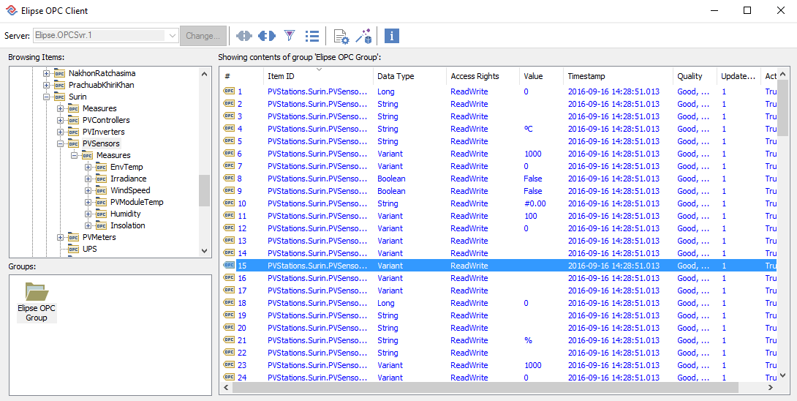Image resolution: width=797 pixels, height=401 pixels.
Task: Expand the Humidity node
Action: 88,214
